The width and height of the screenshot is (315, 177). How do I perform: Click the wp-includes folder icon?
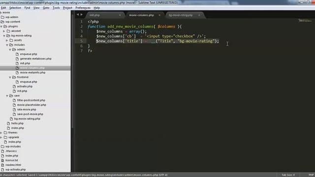tap(2, 147)
